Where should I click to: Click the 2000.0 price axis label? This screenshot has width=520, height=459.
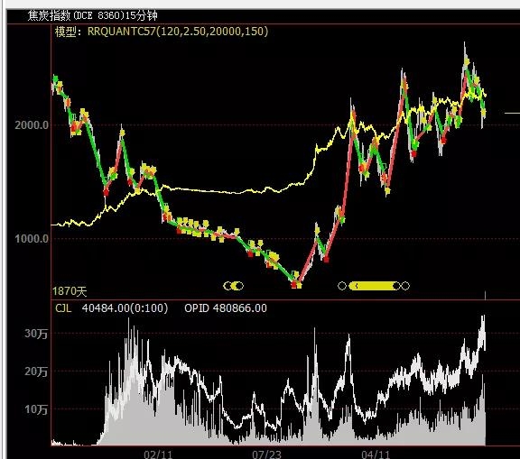click(32, 125)
